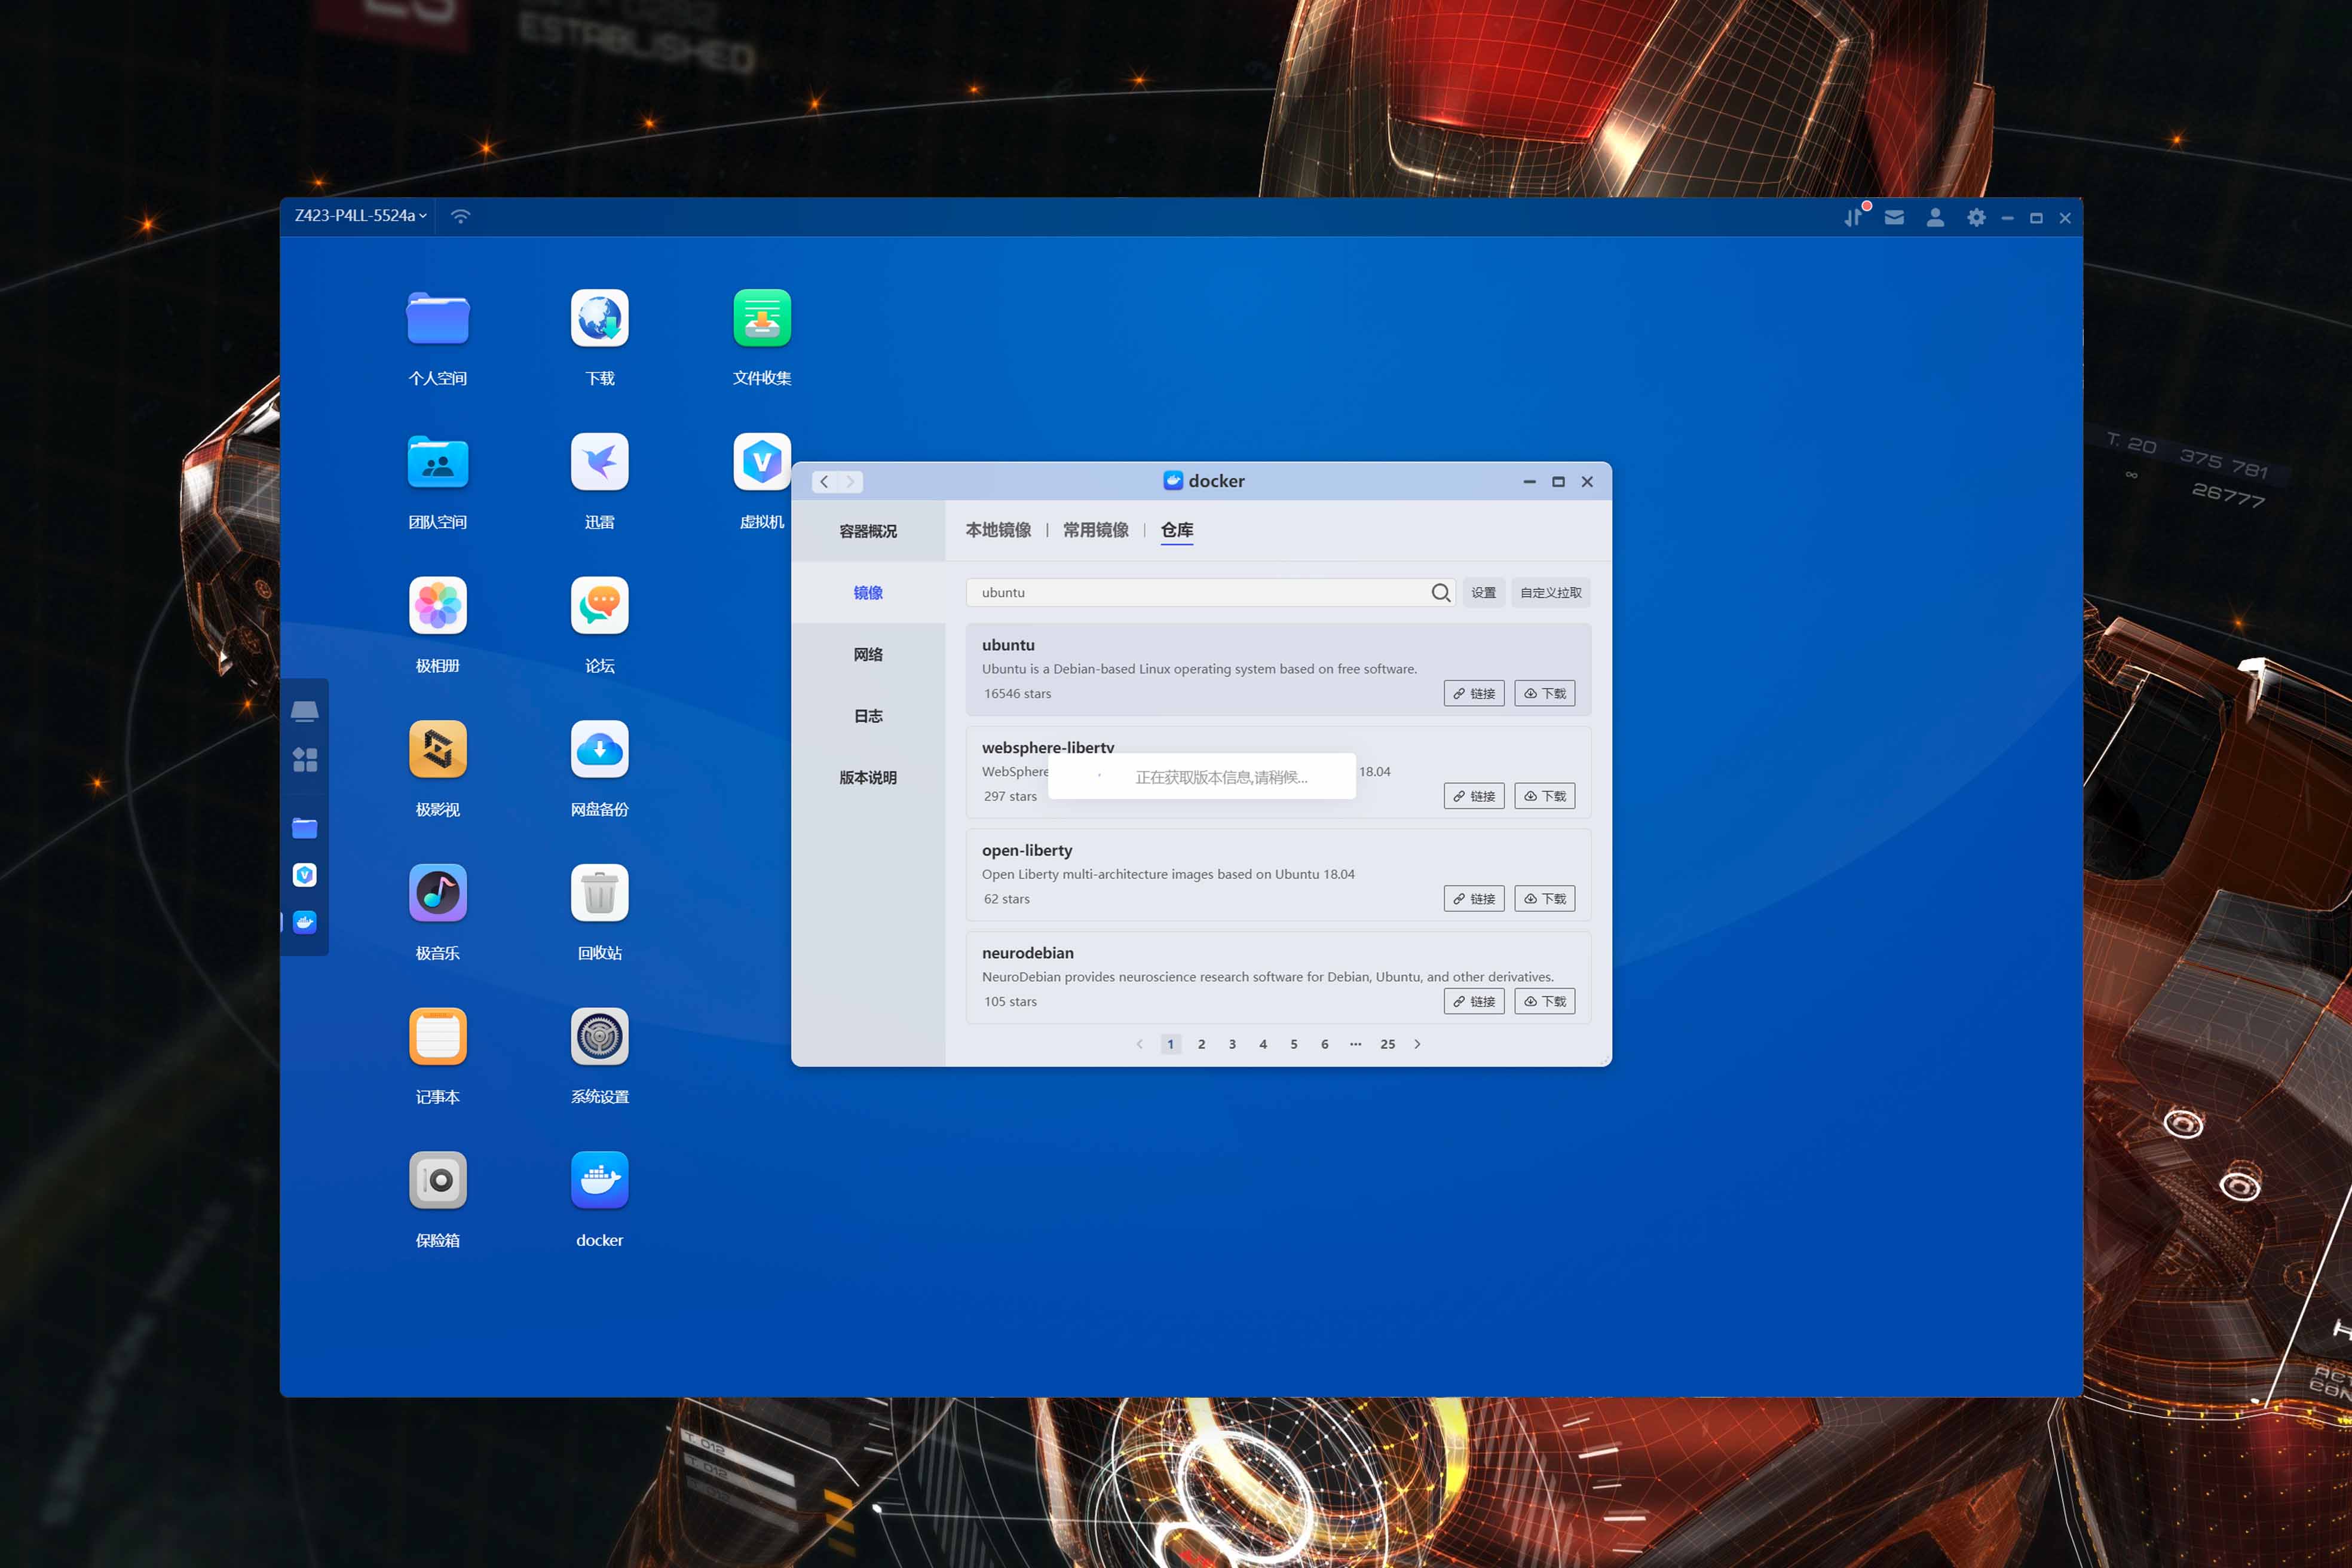Viewport: 2352px width, 1568px height.
Task: Select 容器概况 in docker sidebar
Action: coord(868,531)
